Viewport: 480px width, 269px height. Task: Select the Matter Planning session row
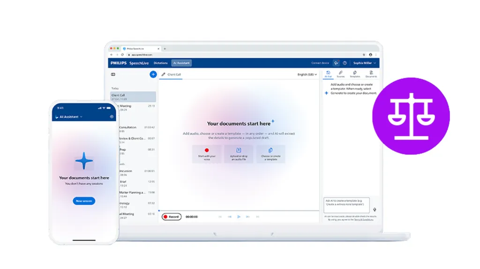(137, 194)
